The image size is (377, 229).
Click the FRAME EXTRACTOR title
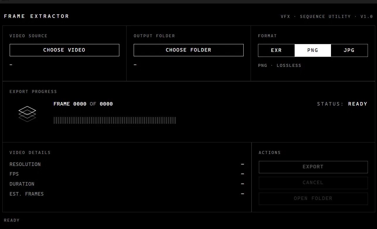(37, 16)
